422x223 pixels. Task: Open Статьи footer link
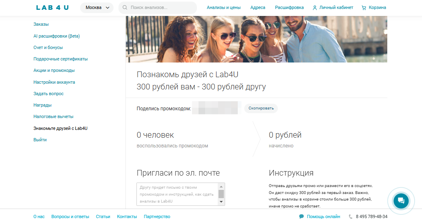[103, 216]
